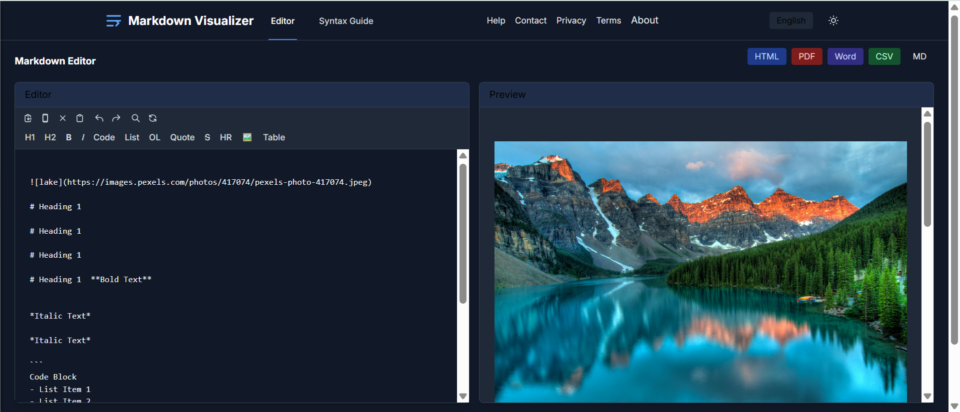Screen dimensions: 960x412
Task: Clear the editor with the X icon
Action: pos(62,118)
